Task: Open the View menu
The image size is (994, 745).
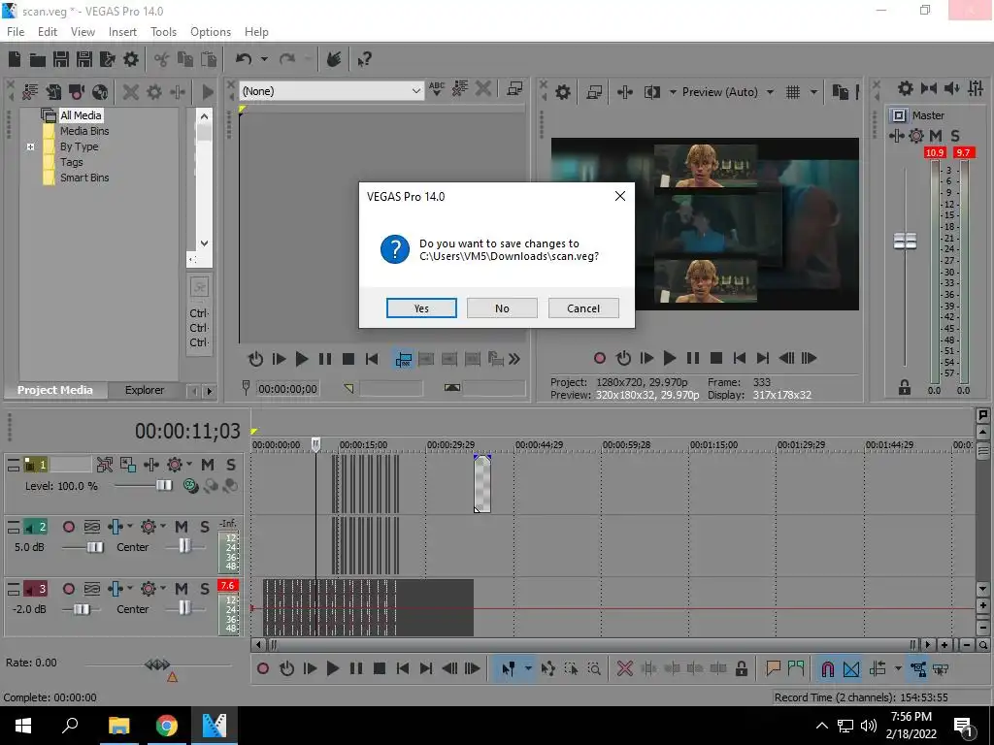Action: pyautogui.click(x=83, y=32)
